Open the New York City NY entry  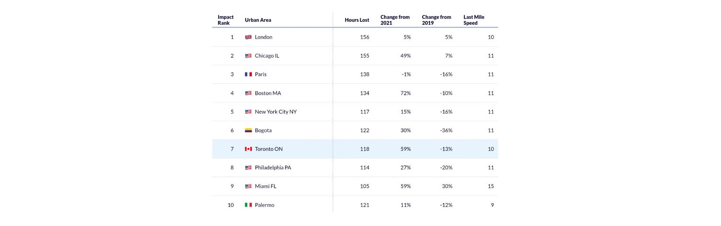(276, 112)
